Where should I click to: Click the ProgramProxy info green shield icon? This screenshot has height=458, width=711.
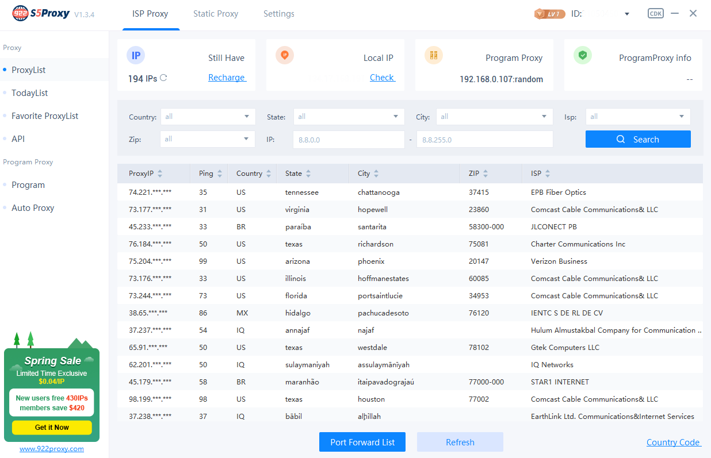point(583,56)
